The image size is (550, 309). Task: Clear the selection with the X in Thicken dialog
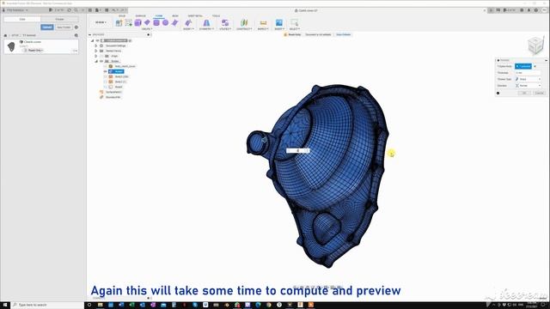click(x=535, y=66)
